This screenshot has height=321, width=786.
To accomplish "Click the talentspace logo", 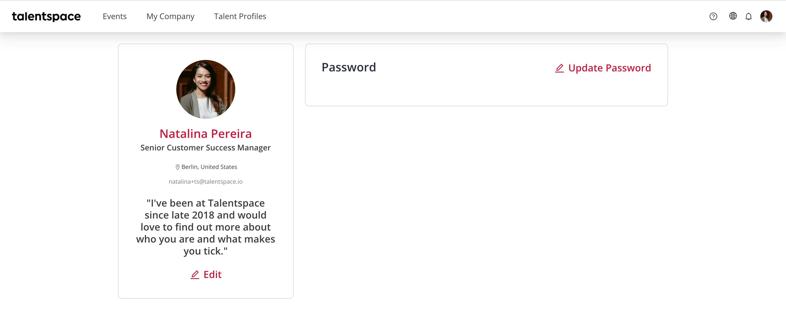I will [46, 16].
